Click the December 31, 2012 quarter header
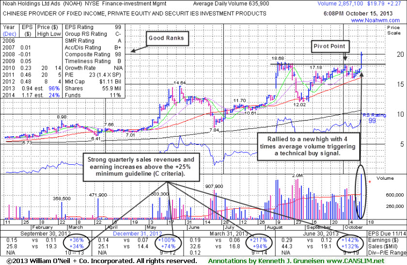Image resolution: width=407 pixels, height=265 pixels. click(x=137, y=234)
